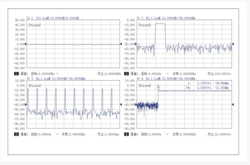Click Tr 3 left reference level arrow
This screenshot has height=165, width=250.
pos(26,105)
